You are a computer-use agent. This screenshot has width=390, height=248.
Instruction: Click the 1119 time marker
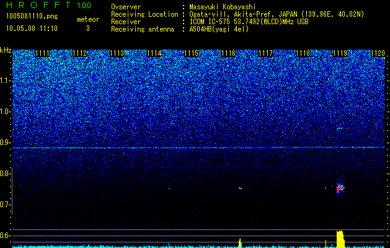click(340, 53)
